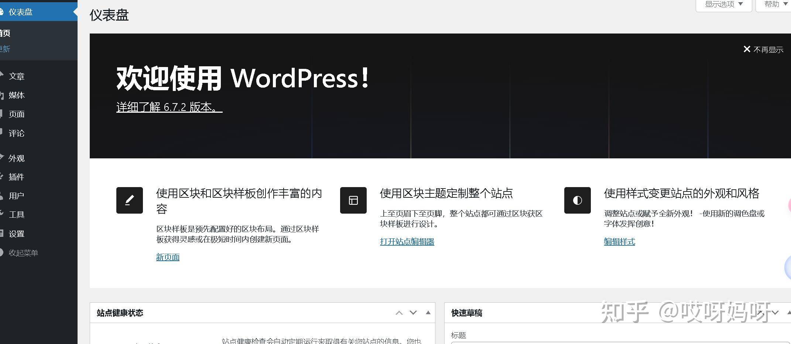
Task: Expand the 显示选项 screen options dropdown
Action: click(724, 4)
